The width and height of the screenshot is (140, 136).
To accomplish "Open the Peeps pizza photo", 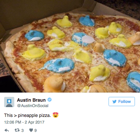I will tap(70, 46).
